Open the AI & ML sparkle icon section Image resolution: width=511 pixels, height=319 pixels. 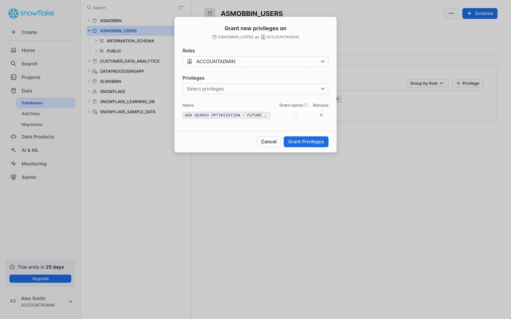pyautogui.click(x=14, y=150)
